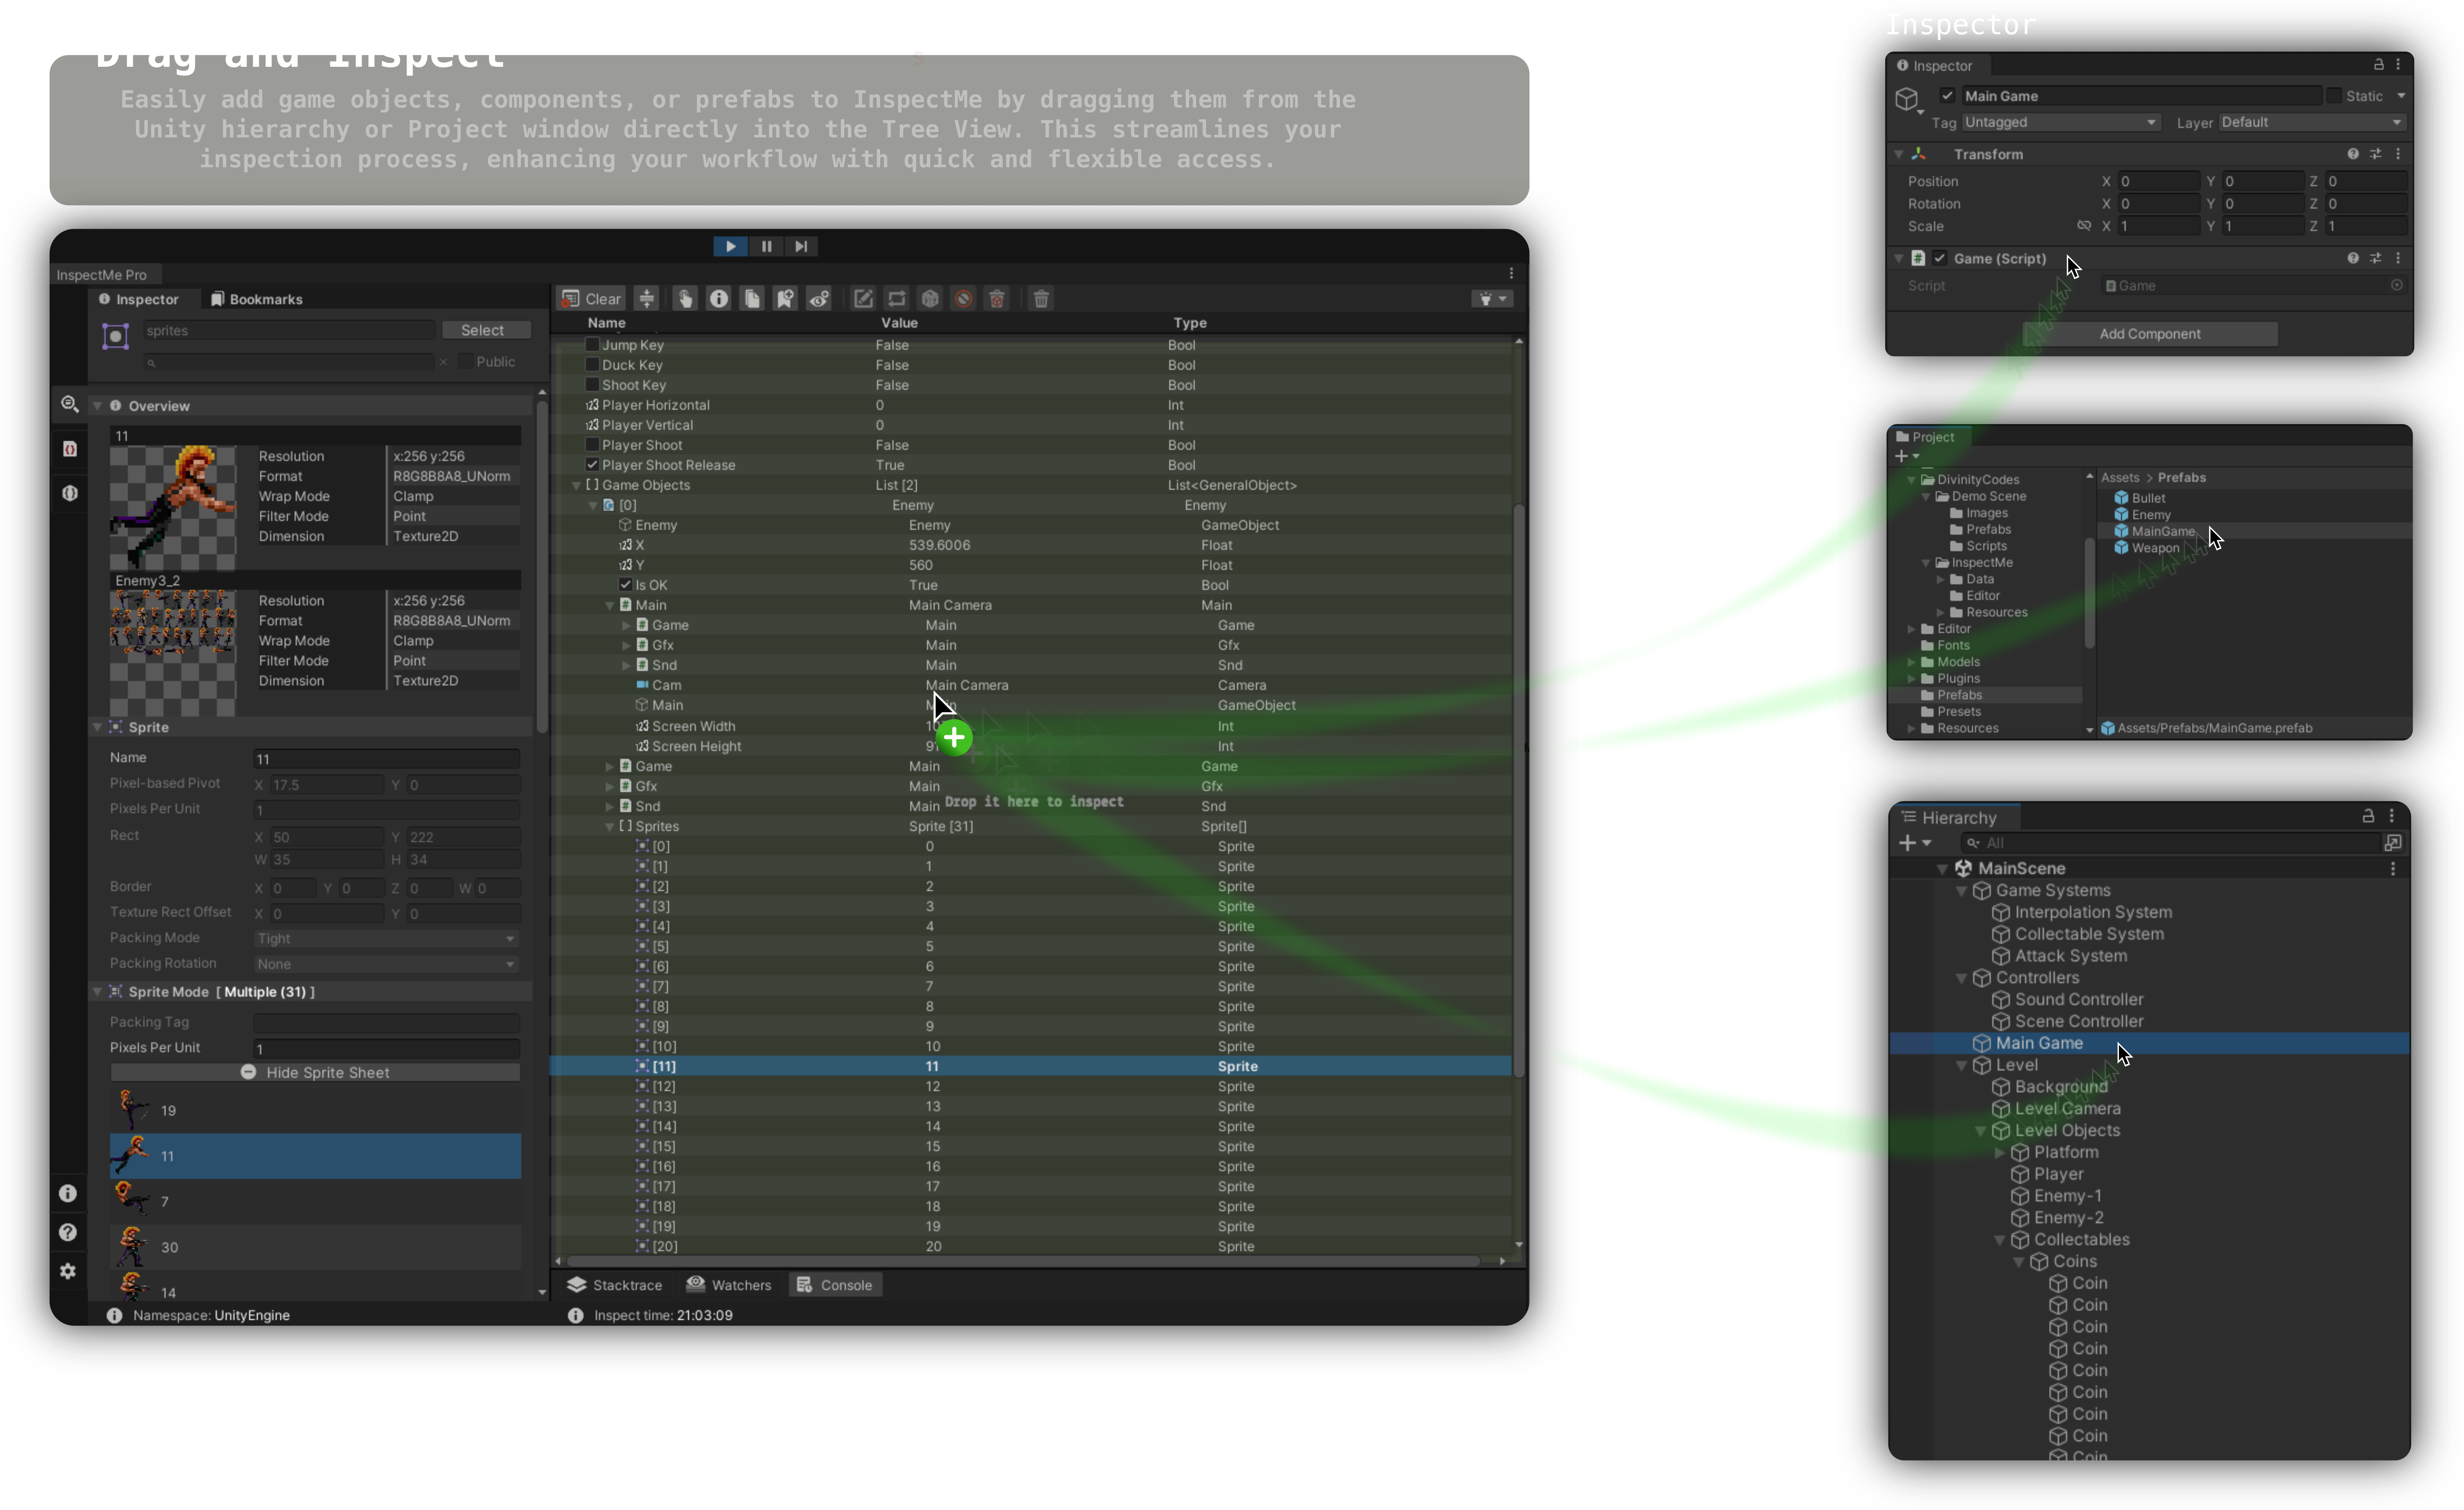
Task: Collapse the Overview section
Action: (x=98, y=406)
